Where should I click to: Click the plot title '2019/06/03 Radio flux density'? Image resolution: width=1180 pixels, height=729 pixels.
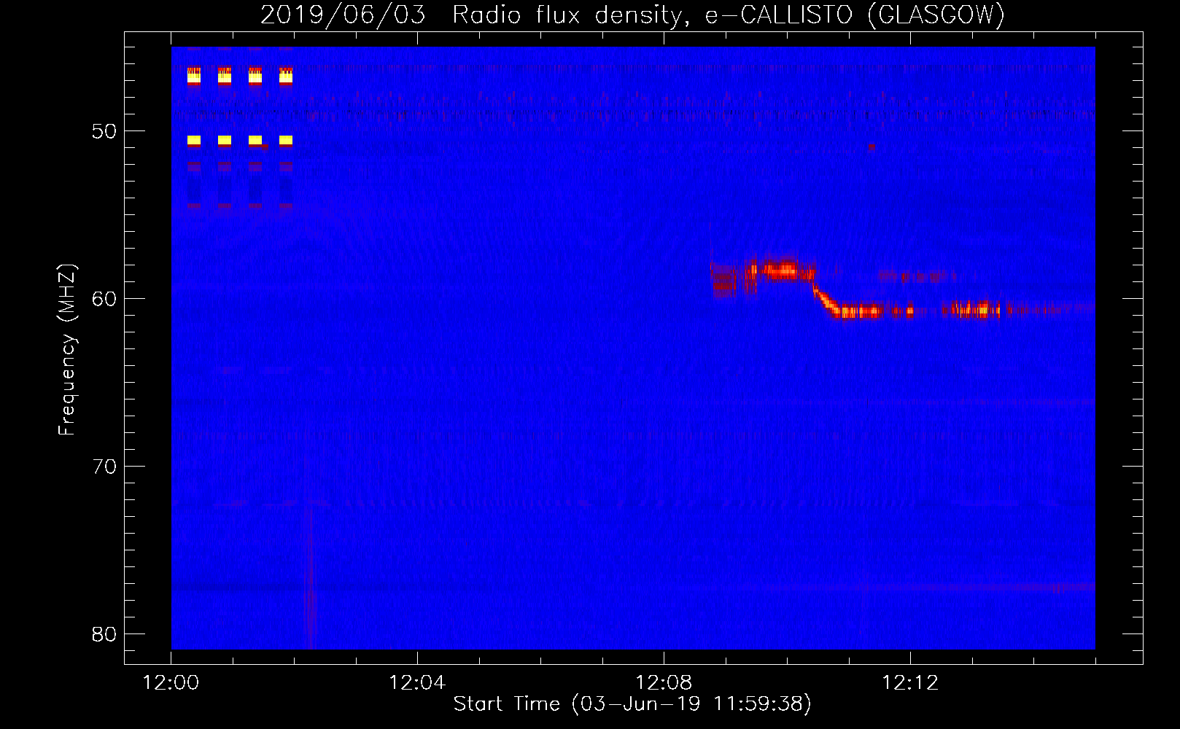pos(632,15)
